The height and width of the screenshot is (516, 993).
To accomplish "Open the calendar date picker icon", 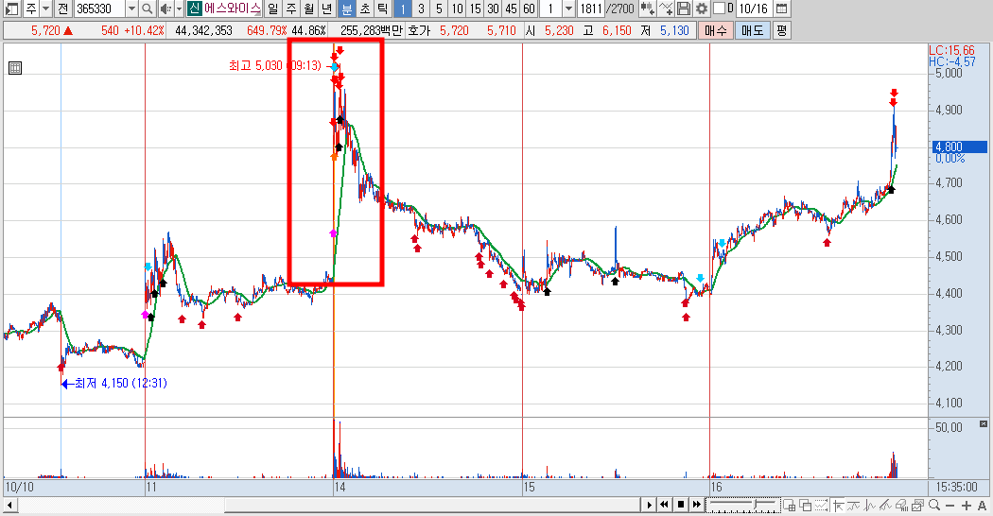I will click(x=781, y=9).
